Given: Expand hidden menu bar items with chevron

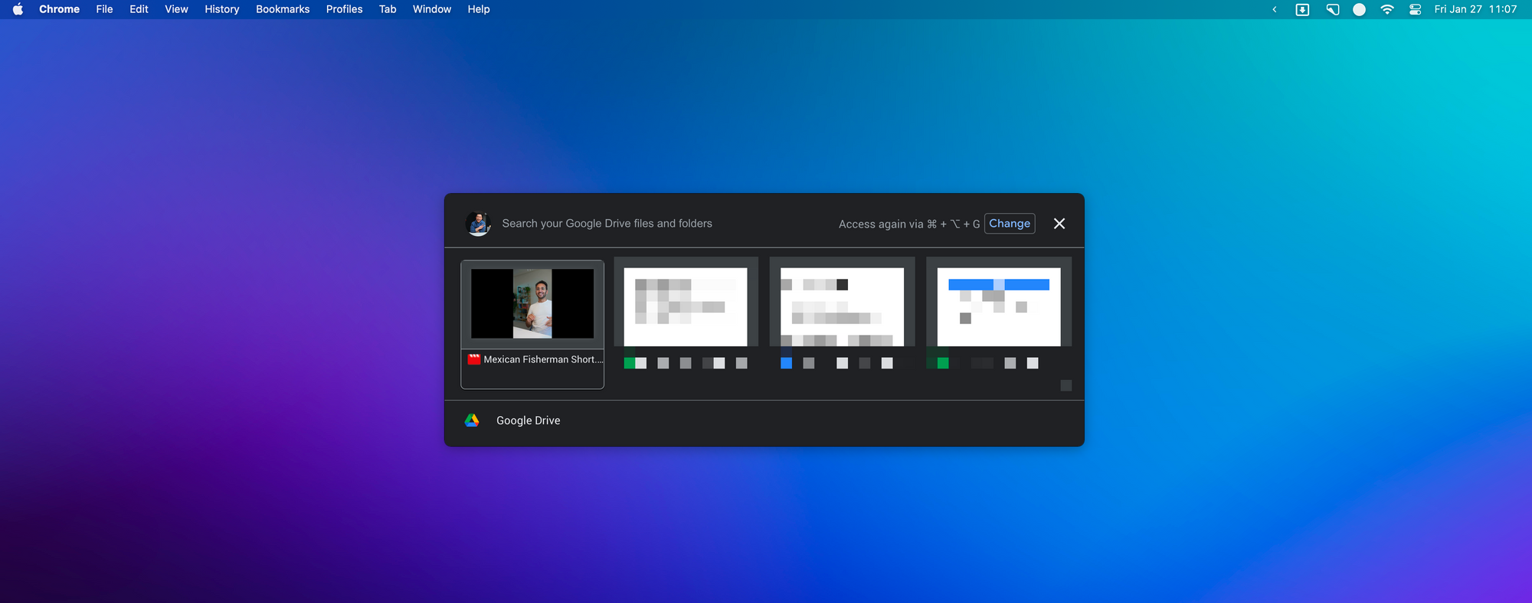Looking at the screenshot, I should click(x=1274, y=9).
